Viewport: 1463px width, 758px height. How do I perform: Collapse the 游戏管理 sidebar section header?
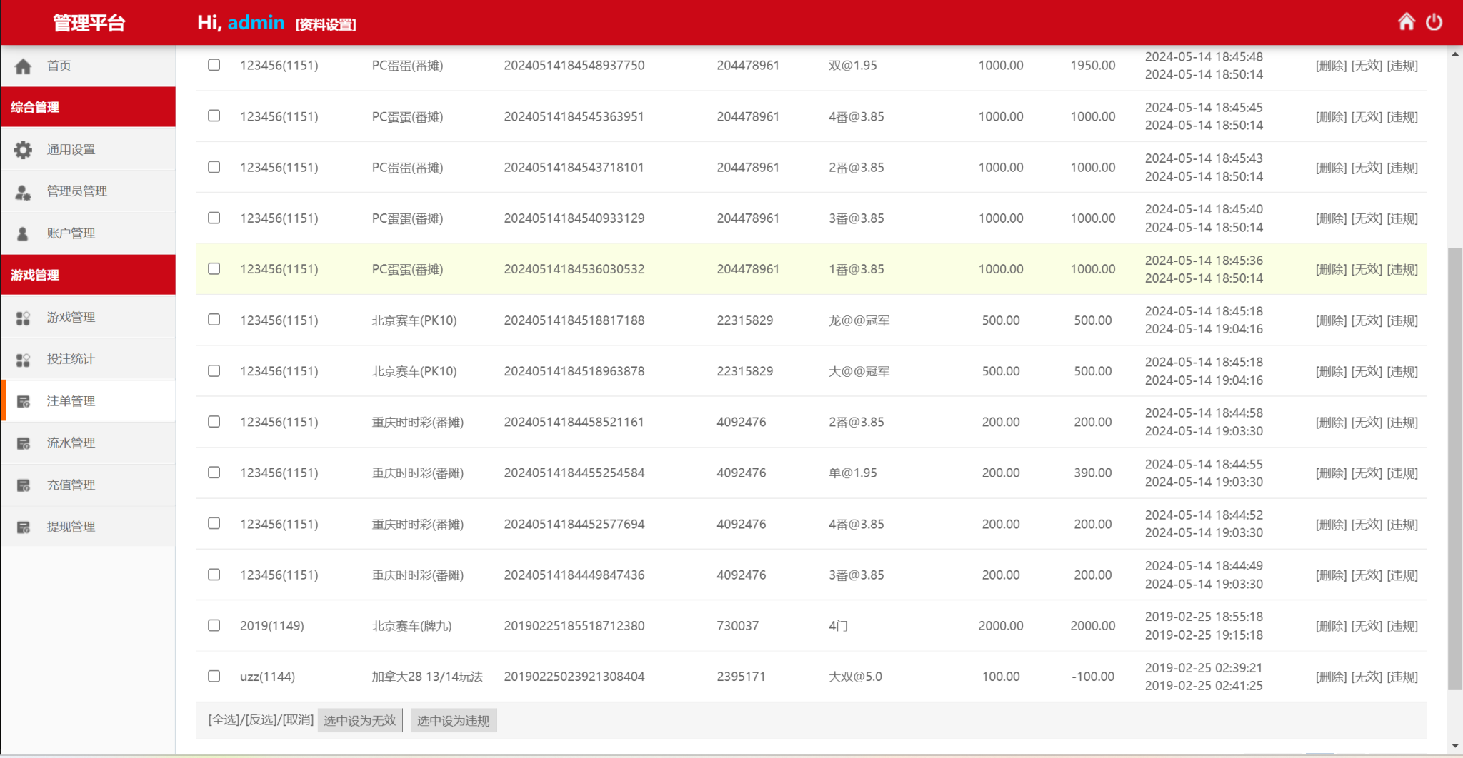tap(88, 275)
